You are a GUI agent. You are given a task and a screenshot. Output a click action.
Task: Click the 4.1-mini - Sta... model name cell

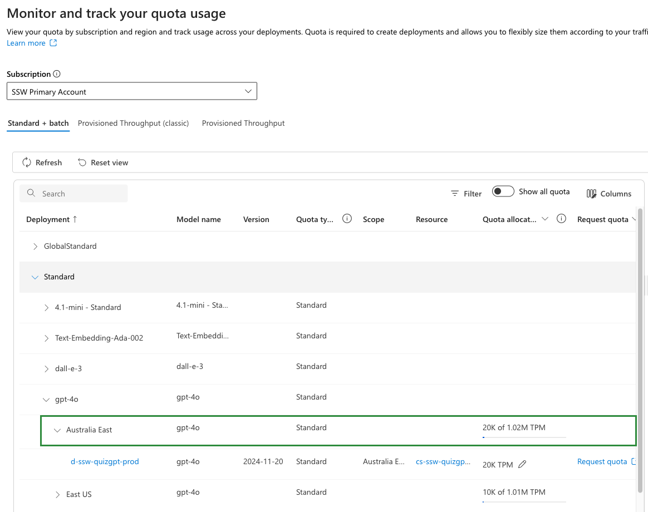202,306
